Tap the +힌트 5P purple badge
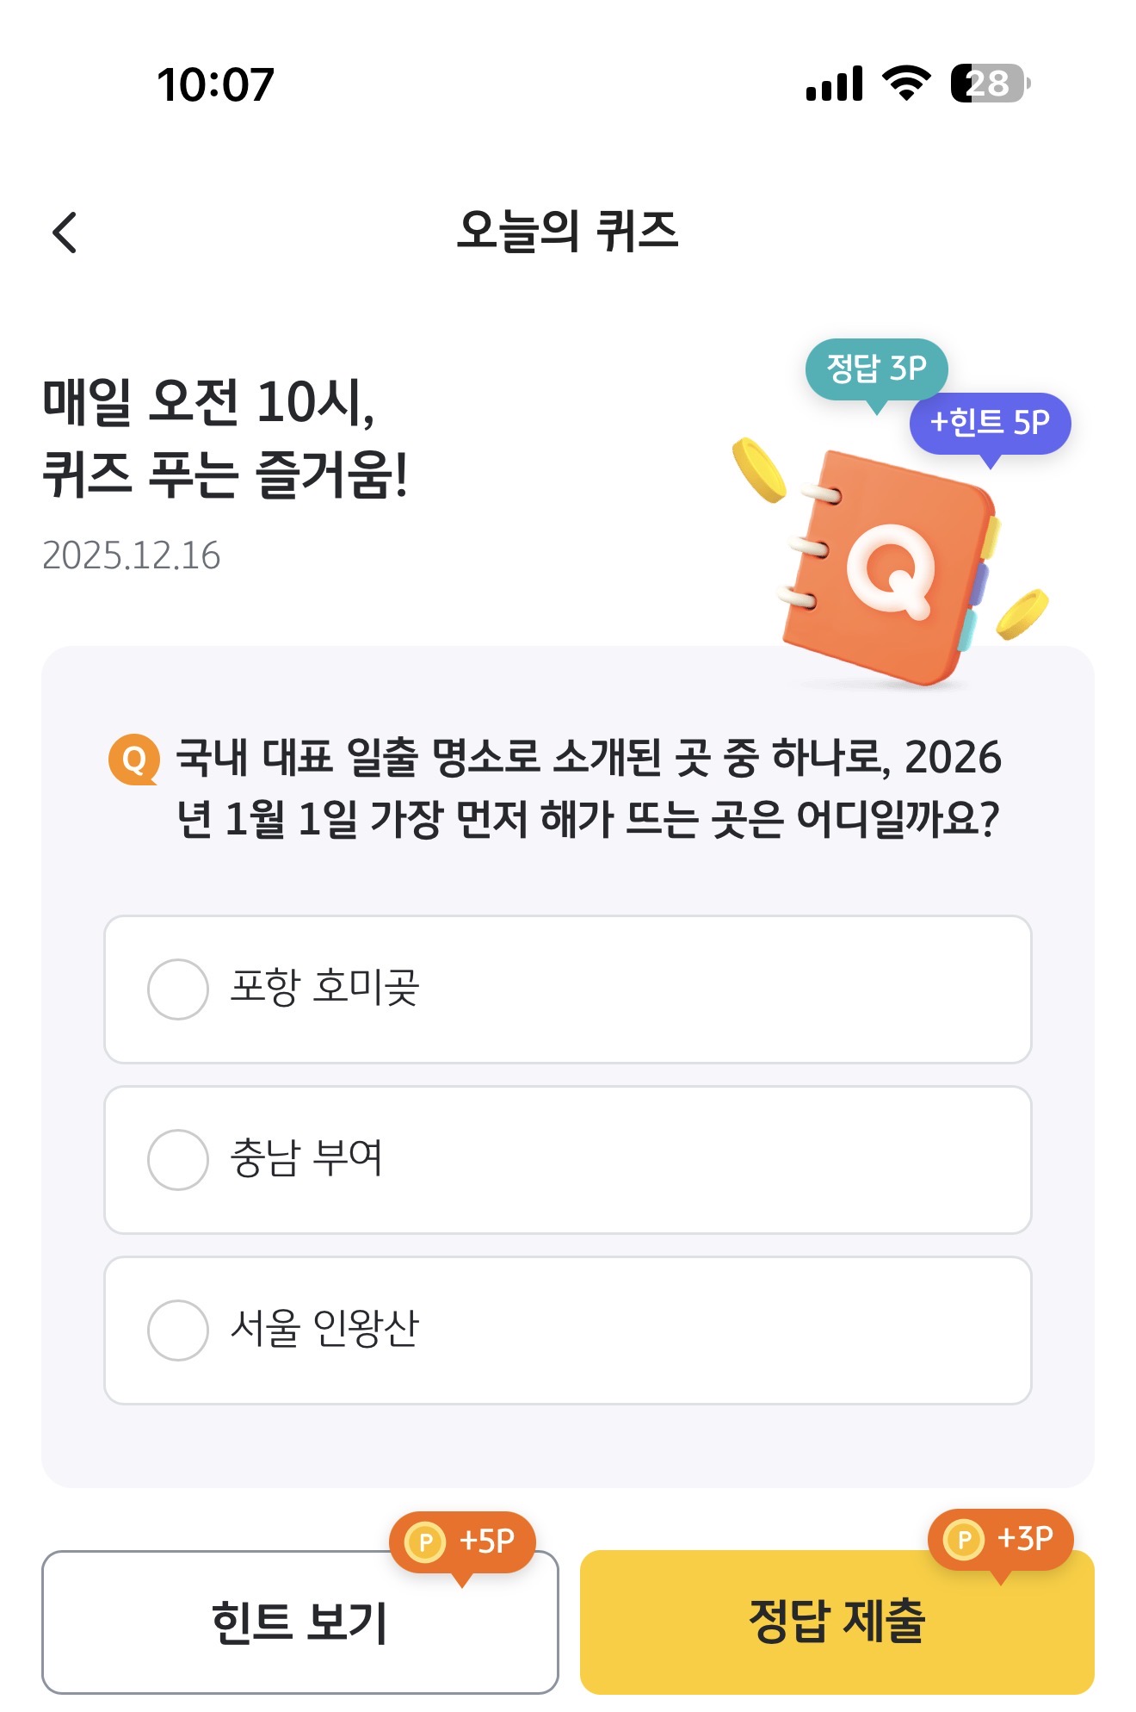Viewport: 1136px width, 1712px height. [990, 424]
